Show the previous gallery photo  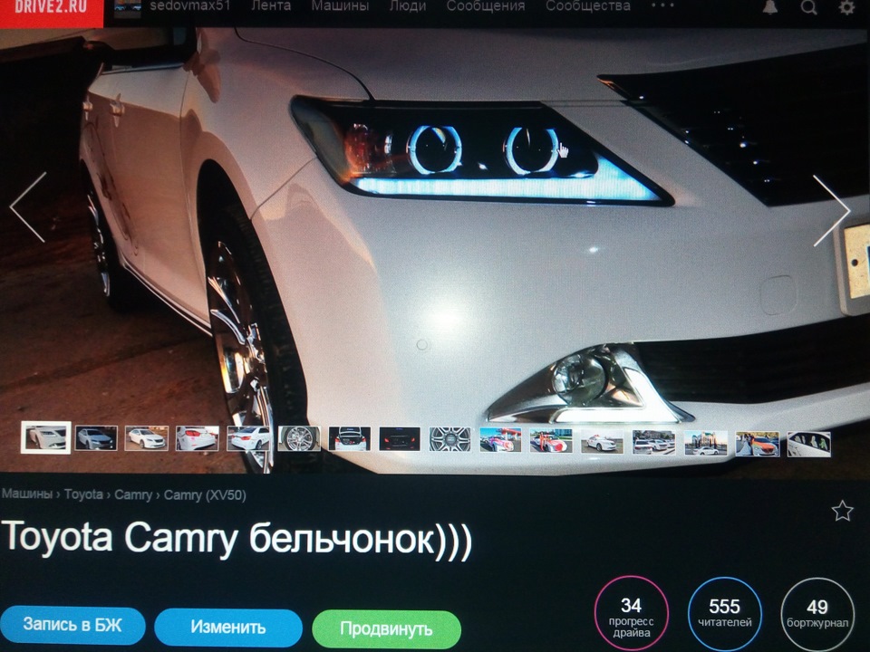tap(28, 206)
